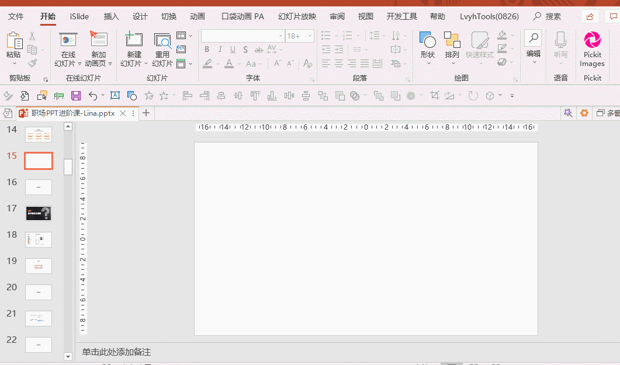Open the Arrange (排列) dropdown
The height and width of the screenshot is (365, 620).
coord(452,48)
